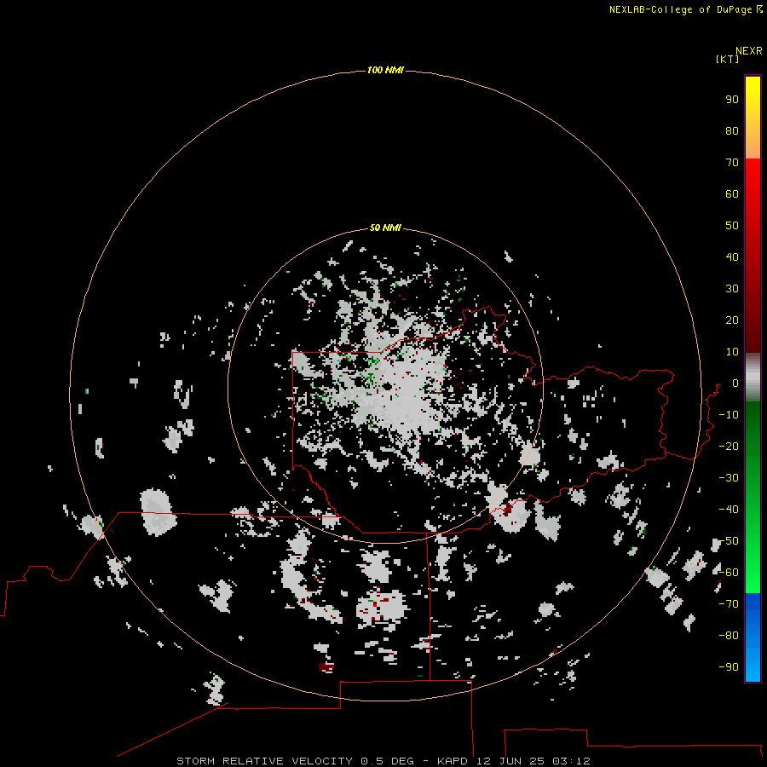The image size is (767, 767).
Task: Click the 0.5 DEG elevation text in the caption
Action: tap(387, 761)
